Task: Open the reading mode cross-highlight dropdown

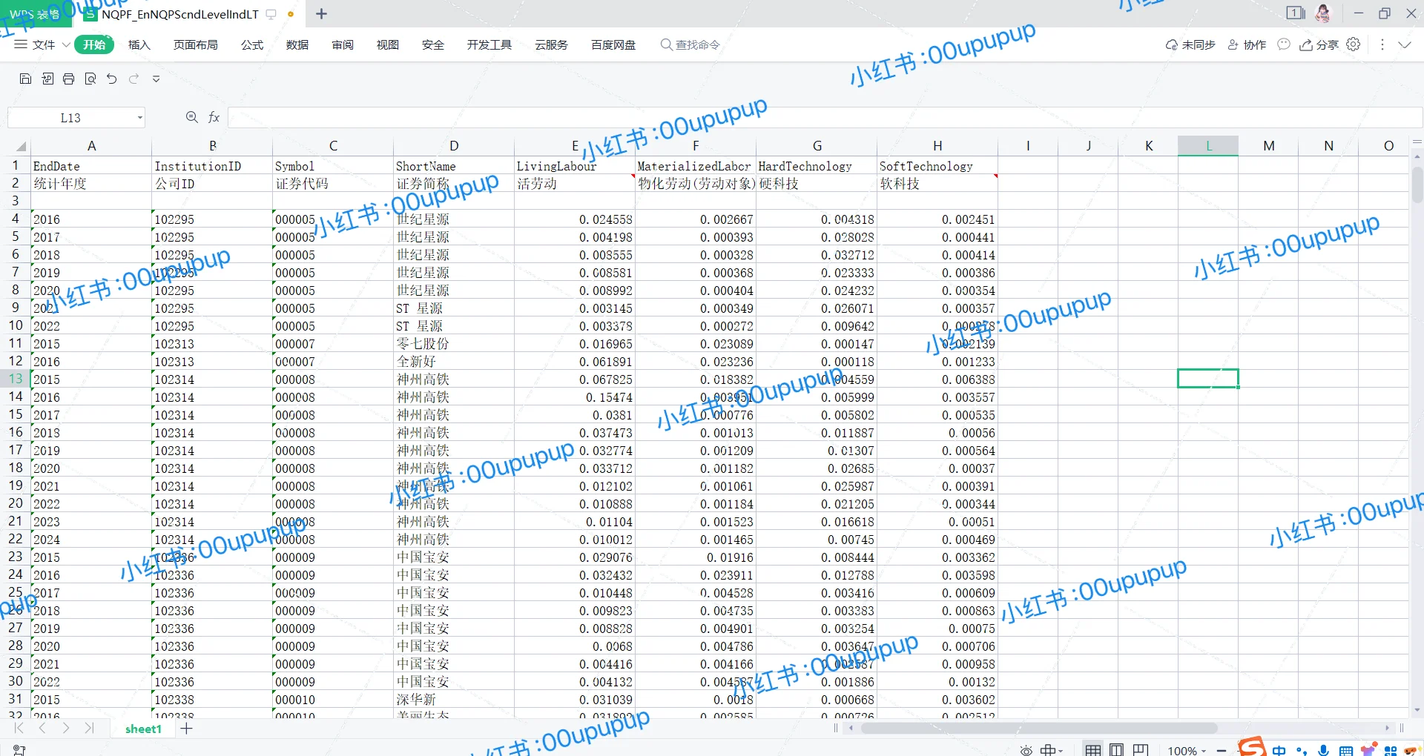Action: [x=1052, y=750]
